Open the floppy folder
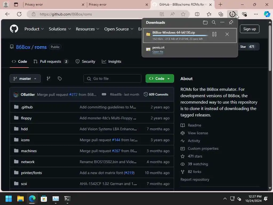The height and width of the screenshot is (205, 273). coord(26,118)
